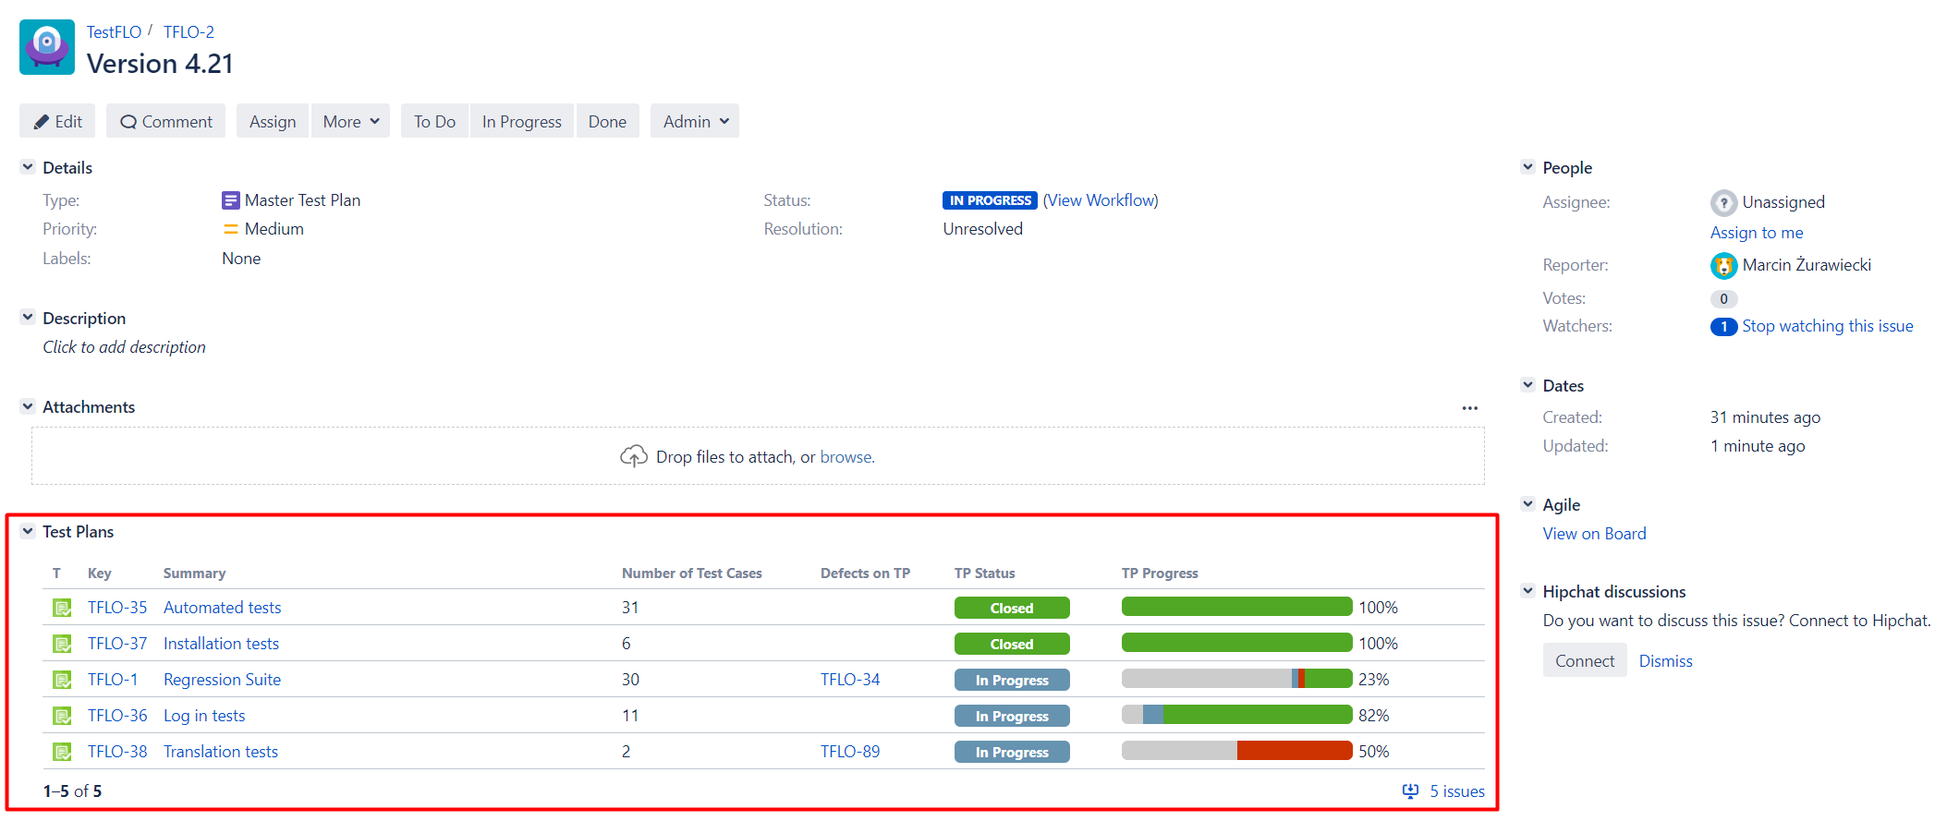
Task: Click the To Do workflow transition
Action: [433, 120]
